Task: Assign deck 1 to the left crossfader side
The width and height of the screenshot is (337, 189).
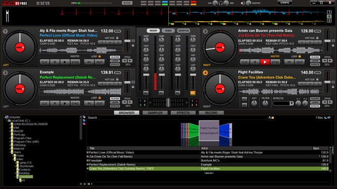Action: [140, 101]
